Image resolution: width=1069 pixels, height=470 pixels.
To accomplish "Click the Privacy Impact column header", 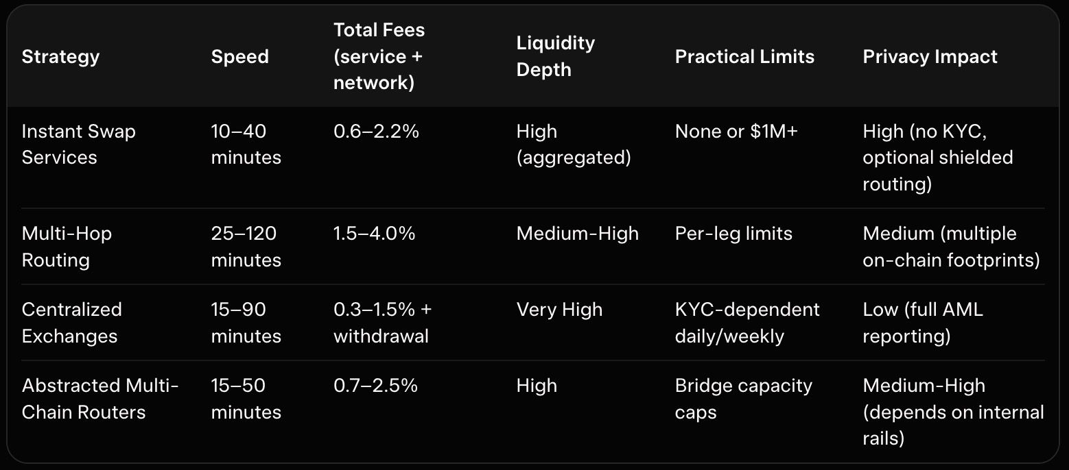I will [930, 56].
